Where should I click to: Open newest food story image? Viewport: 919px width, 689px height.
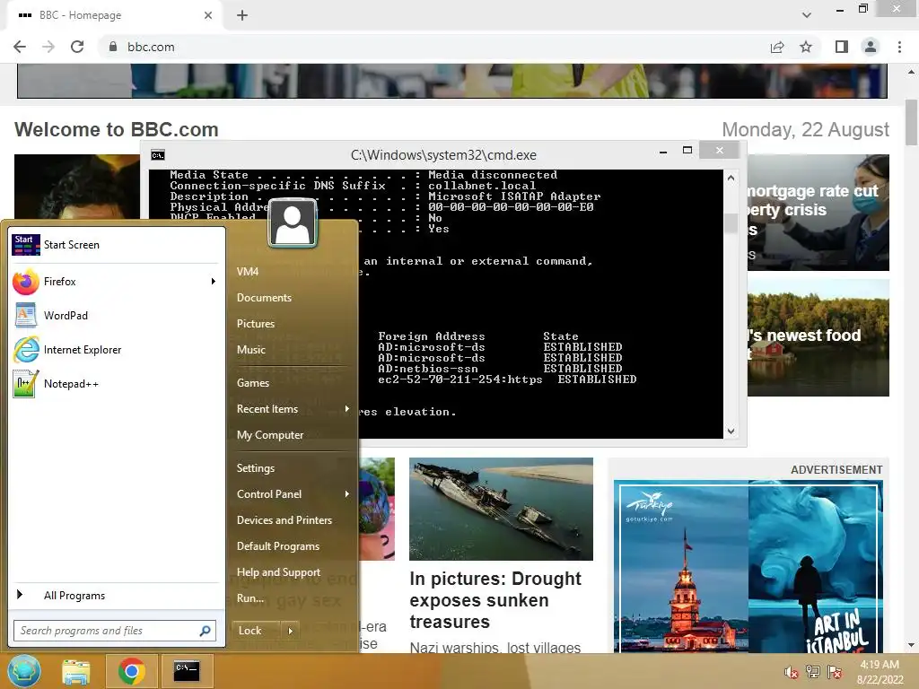(x=818, y=338)
